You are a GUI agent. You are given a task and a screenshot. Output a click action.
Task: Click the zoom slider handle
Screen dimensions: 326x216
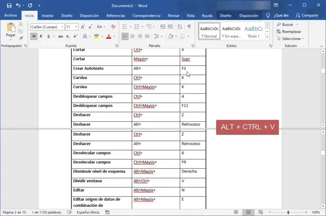tap(288, 212)
